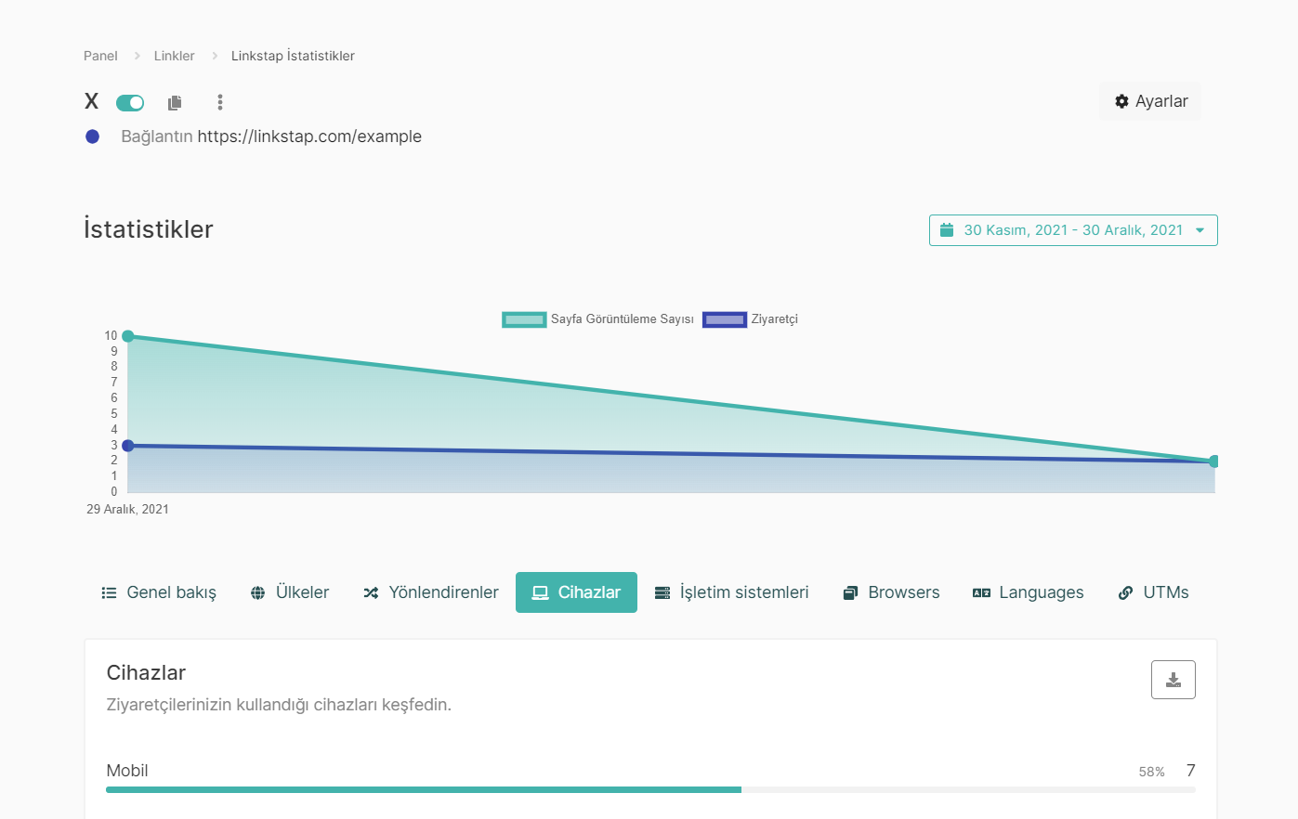Go to Linkler breadcrumb
Screen dimensions: 1298x819
[174, 56]
